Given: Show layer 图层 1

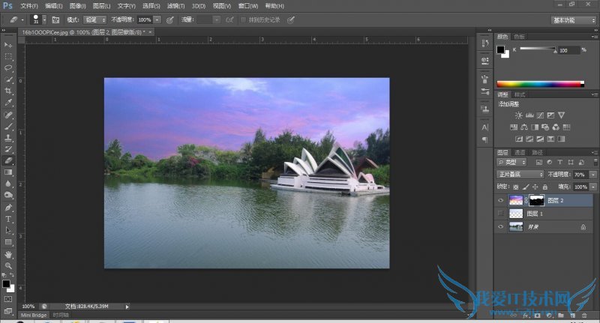Looking at the screenshot, I should click(x=501, y=214).
